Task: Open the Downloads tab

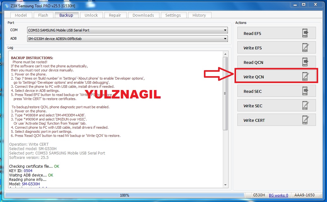Action: pos(143,15)
